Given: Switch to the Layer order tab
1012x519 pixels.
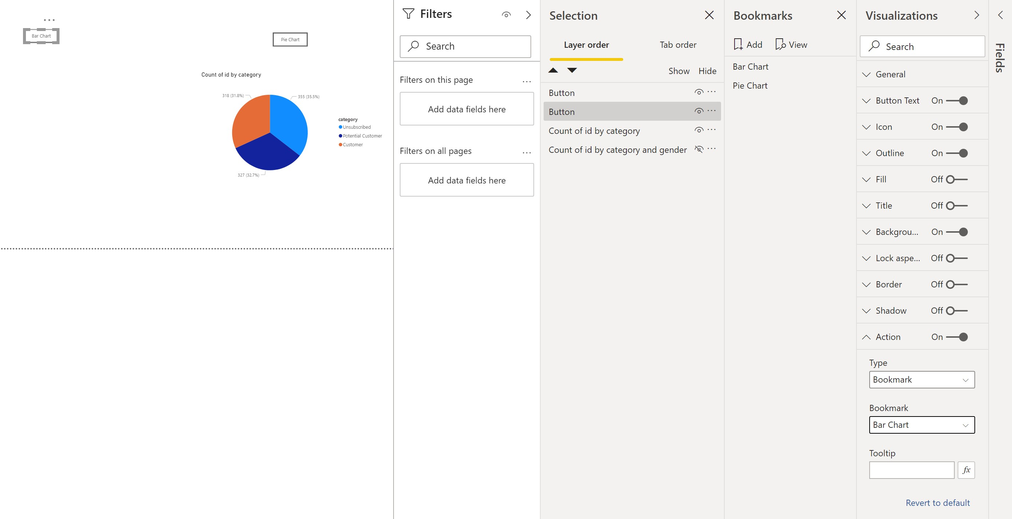Looking at the screenshot, I should [586, 45].
